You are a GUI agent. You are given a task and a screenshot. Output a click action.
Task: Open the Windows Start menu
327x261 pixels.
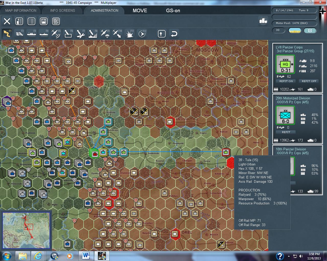tap(7, 256)
